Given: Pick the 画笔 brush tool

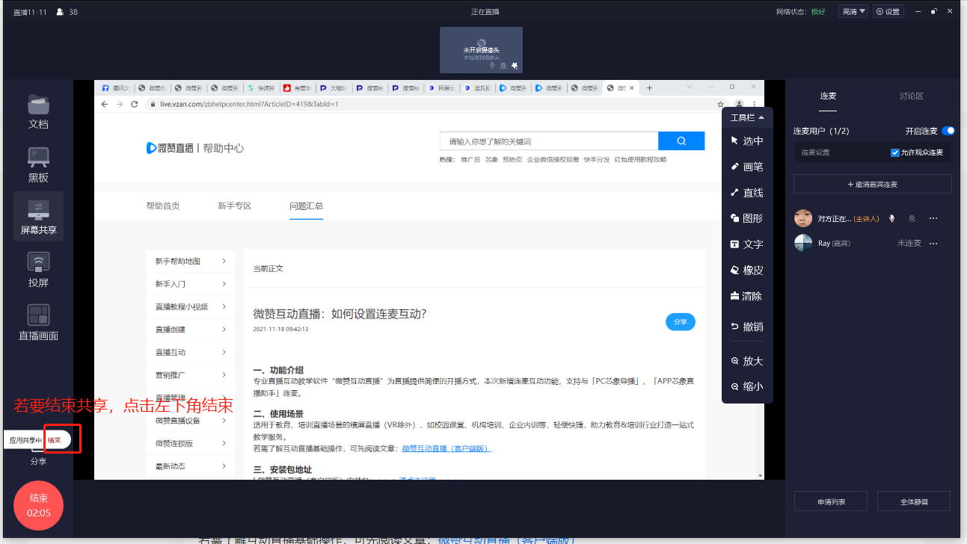Looking at the screenshot, I should 747,167.
